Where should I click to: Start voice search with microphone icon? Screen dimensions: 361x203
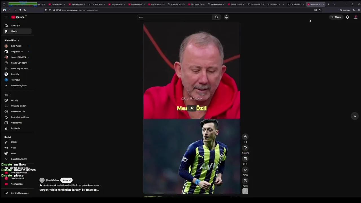click(x=226, y=17)
